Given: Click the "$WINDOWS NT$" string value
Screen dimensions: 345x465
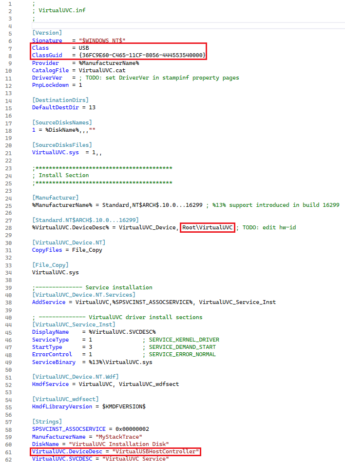Looking at the screenshot, I should point(102,40).
